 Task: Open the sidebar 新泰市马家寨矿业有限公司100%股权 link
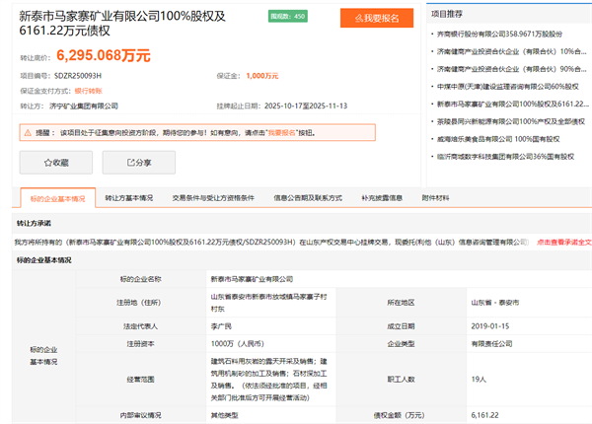point(511,103)
